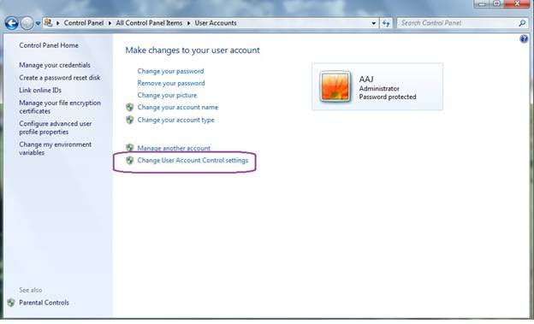Viewport: 534px width, 324px height.
Task: Open Manage your credentials
Action: point(55,65)
